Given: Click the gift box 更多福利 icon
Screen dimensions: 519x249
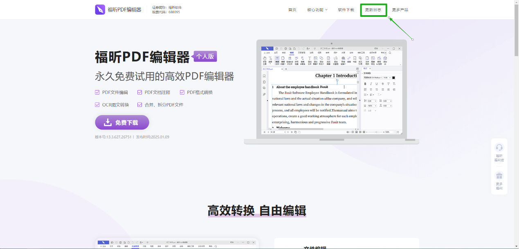Looking at the screenshot, I should click(499, 176).
